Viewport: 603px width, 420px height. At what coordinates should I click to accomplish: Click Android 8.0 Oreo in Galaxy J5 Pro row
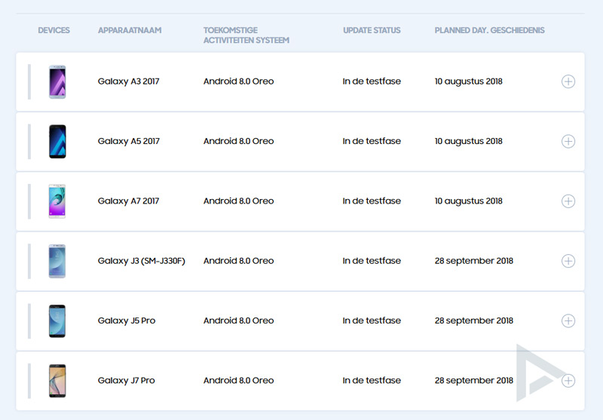click(x=238, y=320)
